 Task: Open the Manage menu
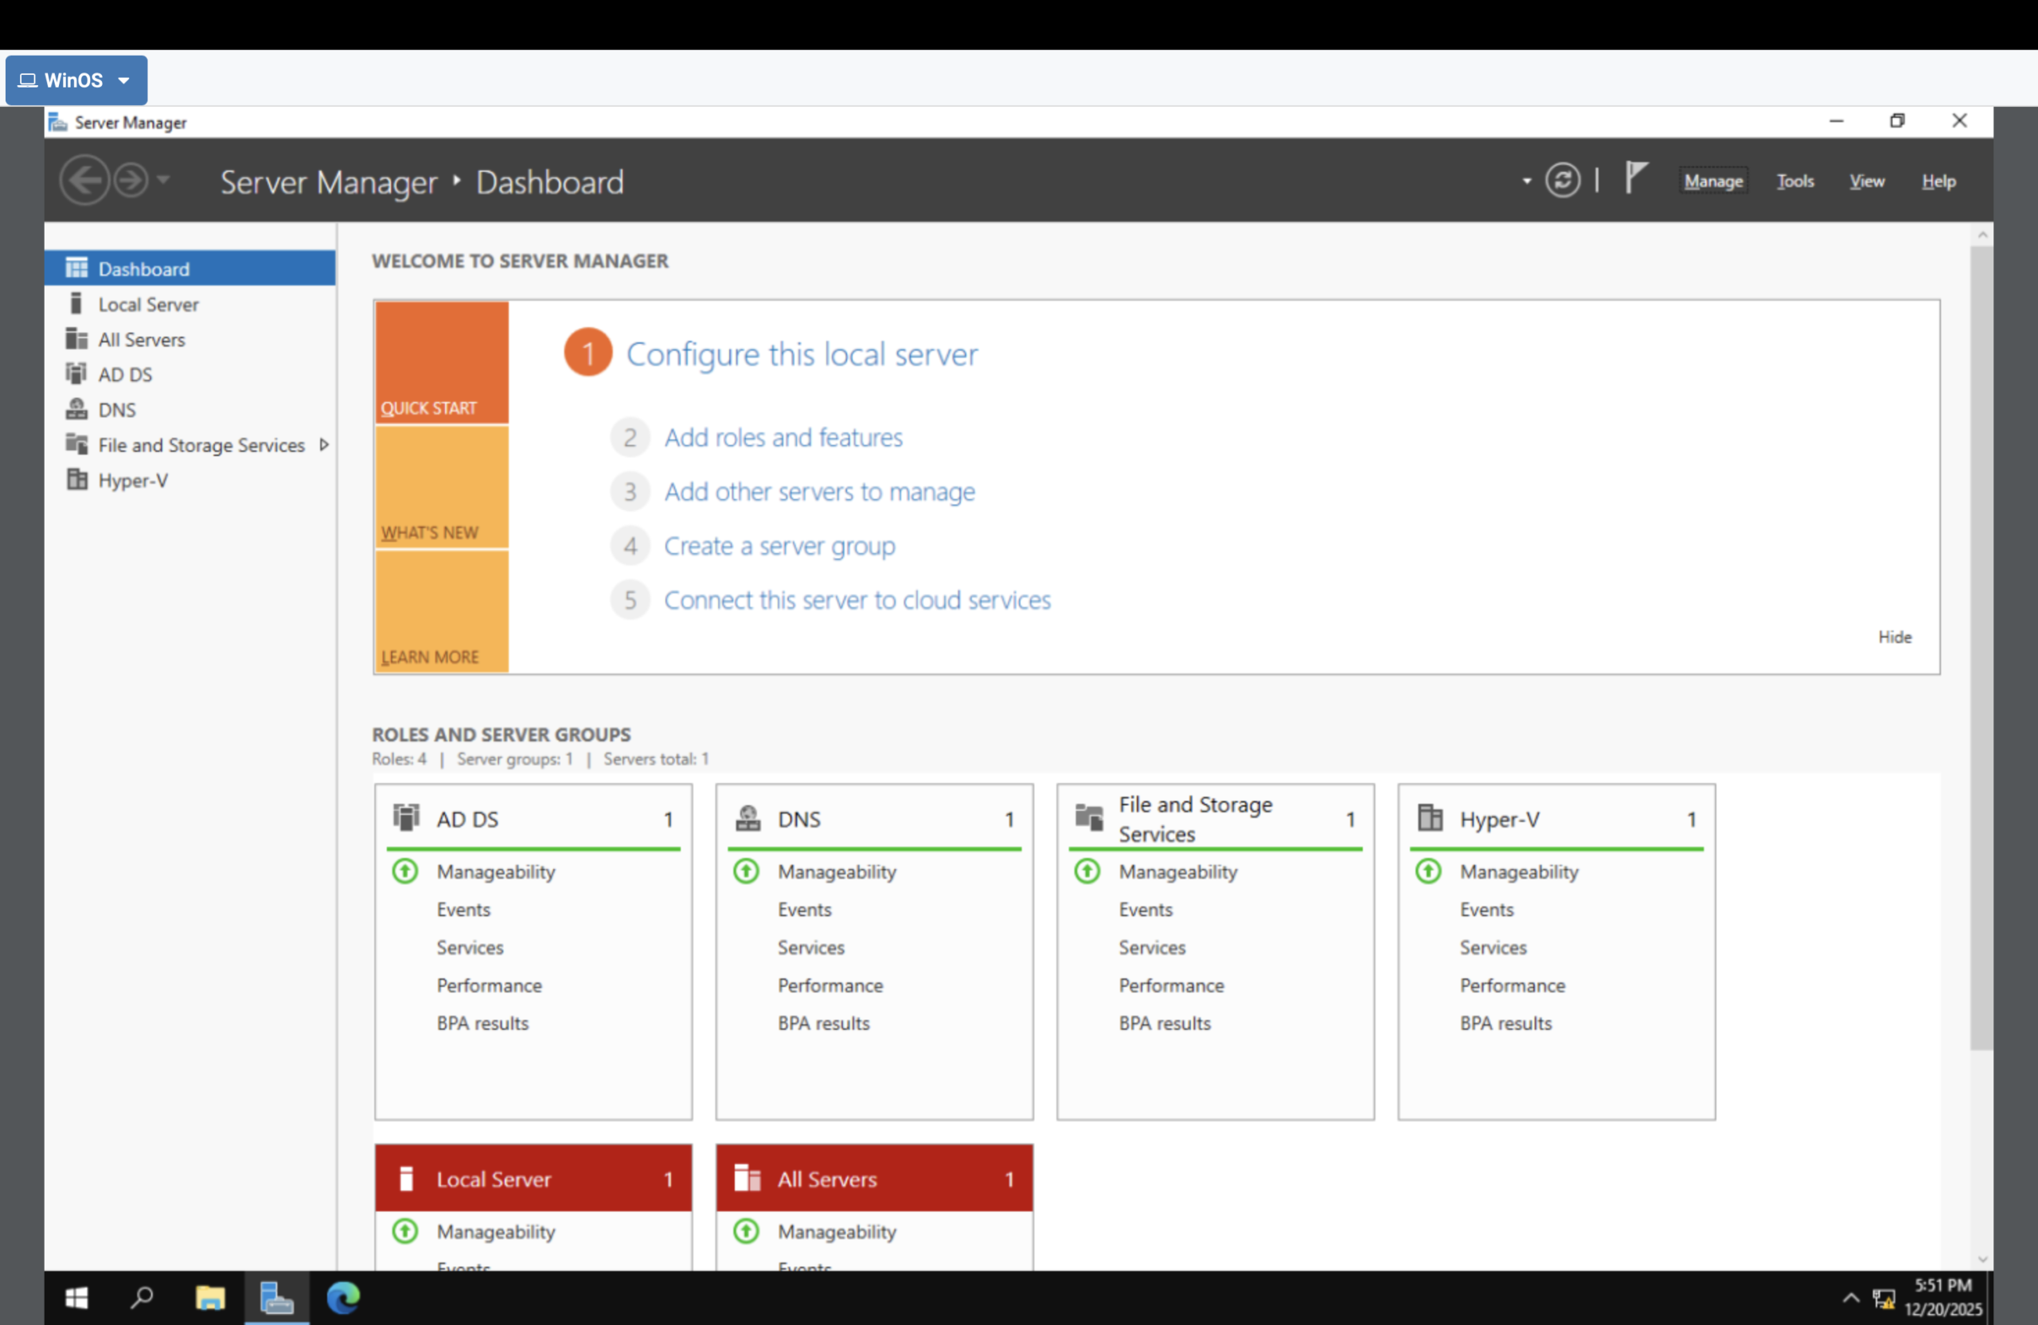[1712, 181]
